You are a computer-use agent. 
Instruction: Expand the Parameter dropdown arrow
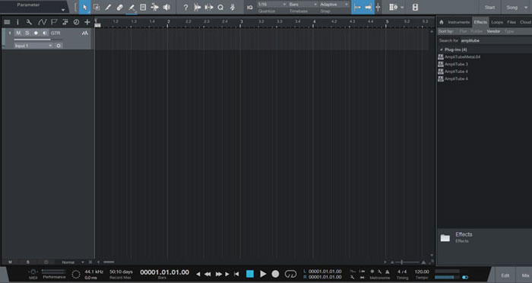63,10
